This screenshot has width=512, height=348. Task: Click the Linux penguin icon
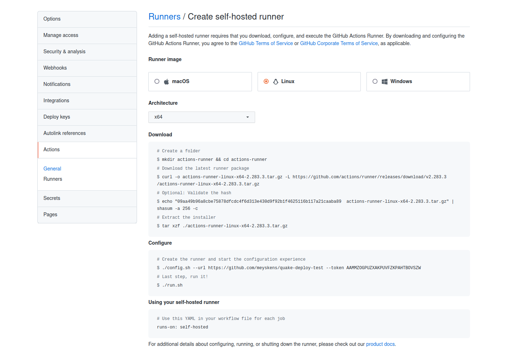(275, 82)
